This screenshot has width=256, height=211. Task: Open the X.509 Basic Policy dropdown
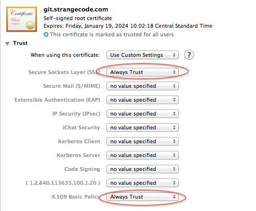point(142,197)
